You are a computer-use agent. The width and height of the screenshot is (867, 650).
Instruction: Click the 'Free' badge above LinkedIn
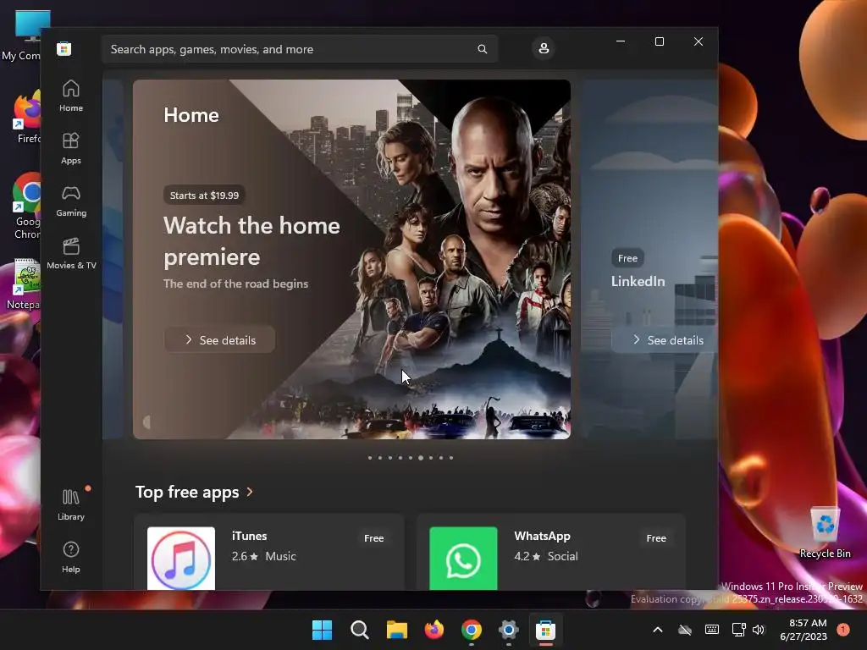pos(627,258)
